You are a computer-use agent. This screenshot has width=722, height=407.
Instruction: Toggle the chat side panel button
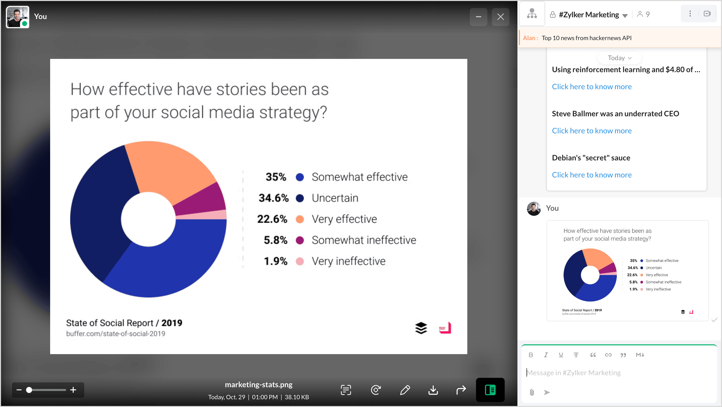(490, 390)
